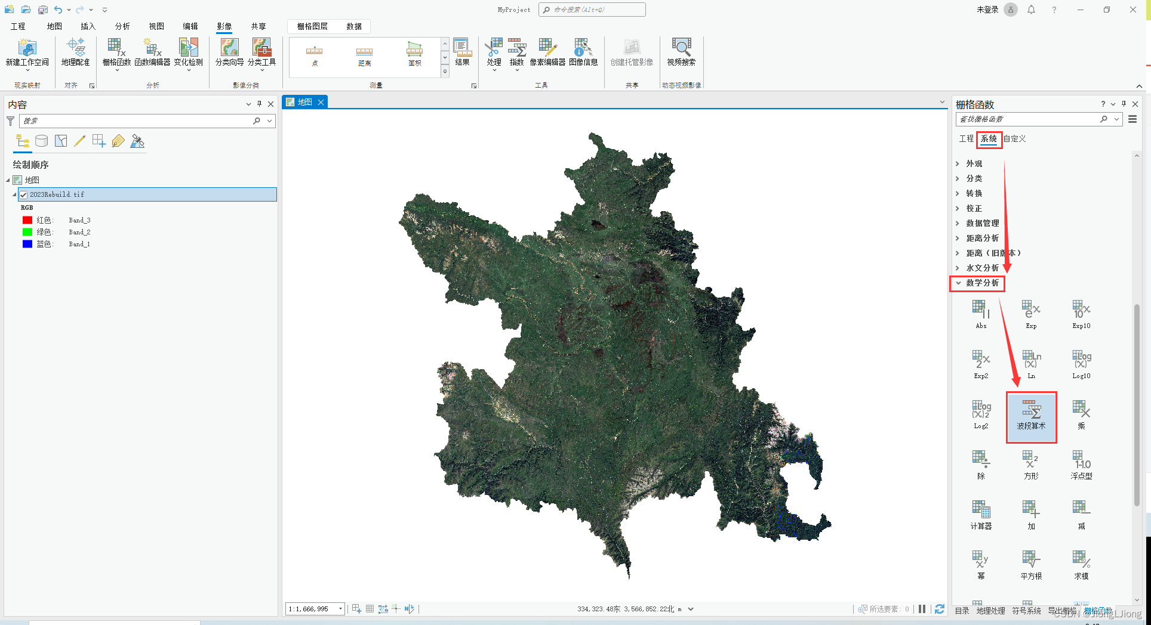This screenshot has width=1151, height=625.
Task: Click the refresh map icon in status bar
Action: point(940,609)
